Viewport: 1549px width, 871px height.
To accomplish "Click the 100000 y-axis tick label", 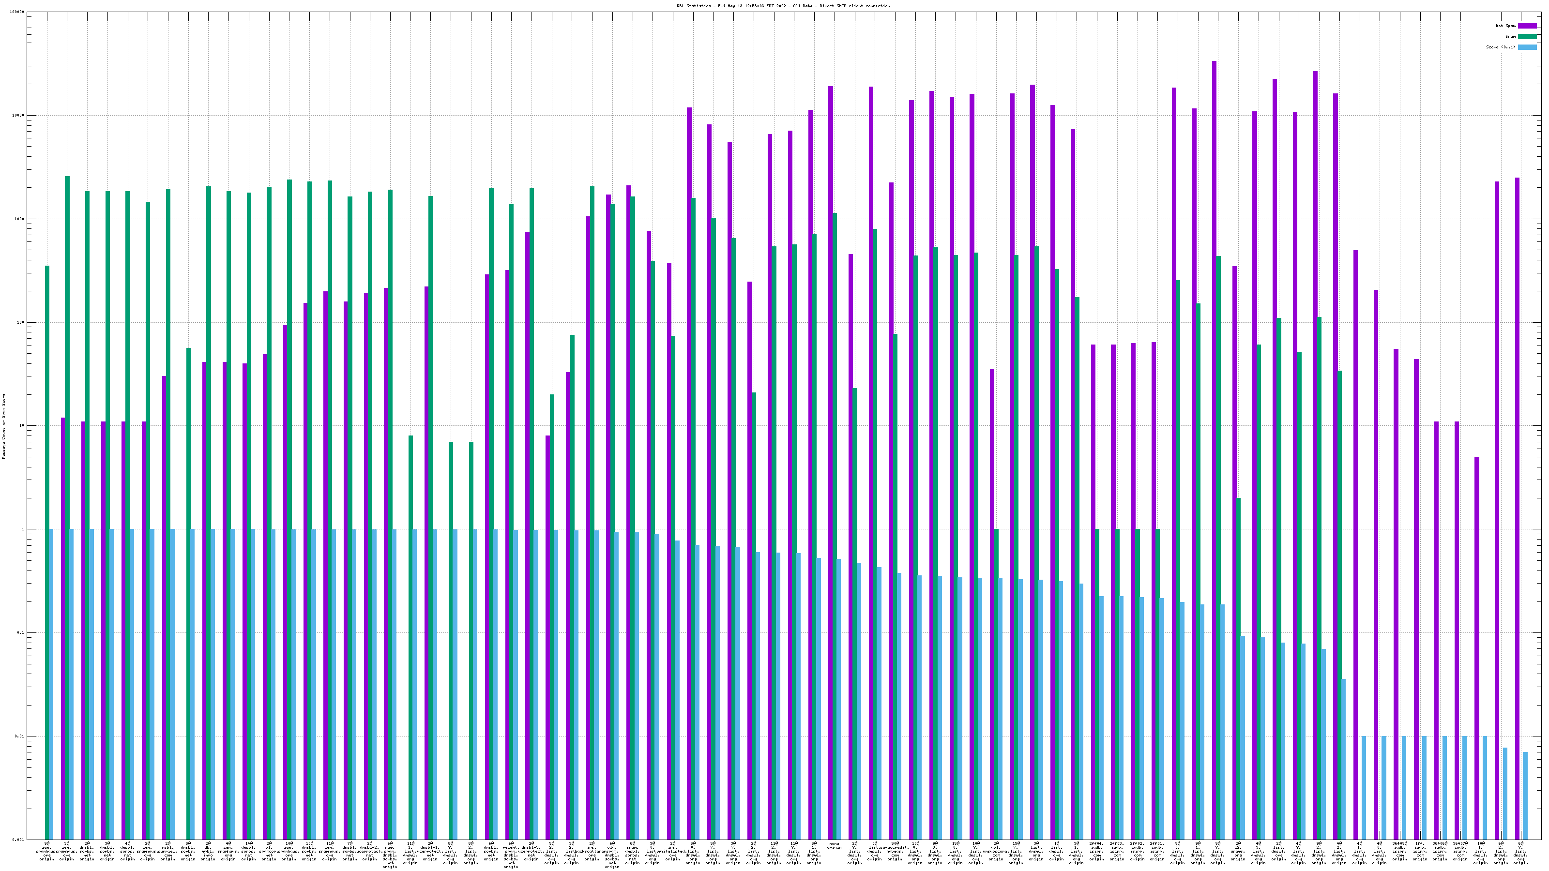I will coord(17,12).
